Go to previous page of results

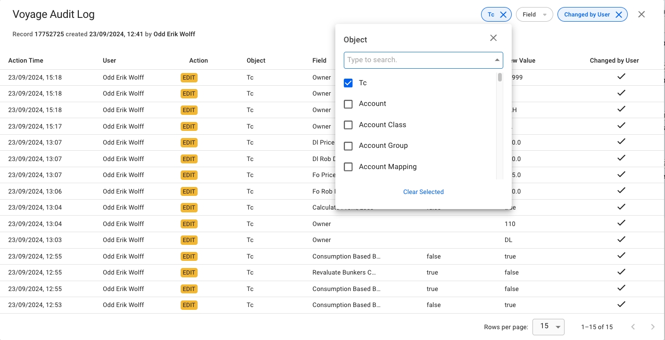coord(633,327)
